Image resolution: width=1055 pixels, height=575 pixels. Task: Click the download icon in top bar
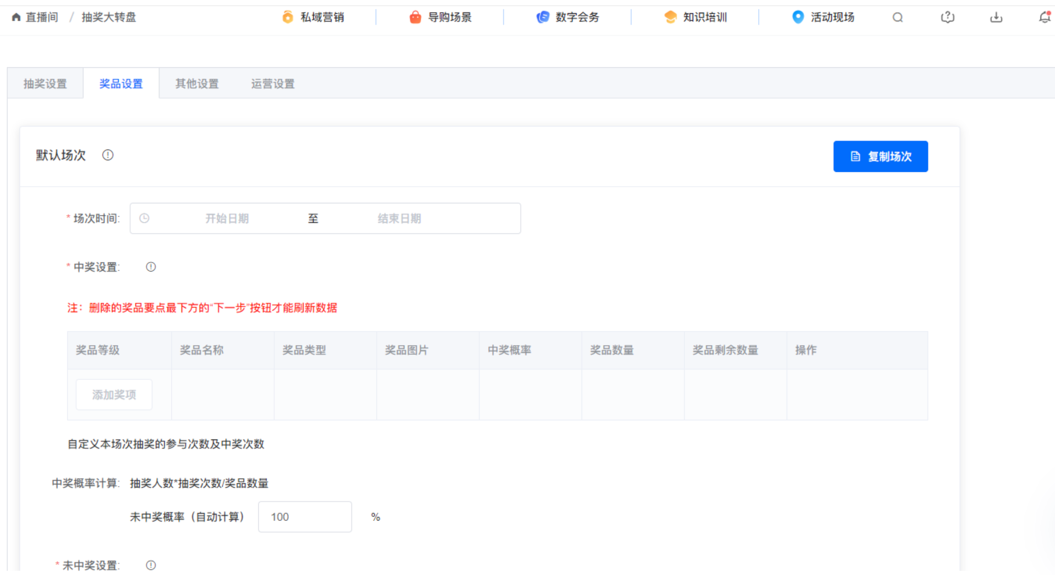996,18
